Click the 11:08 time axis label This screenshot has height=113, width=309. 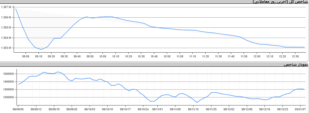180,57
